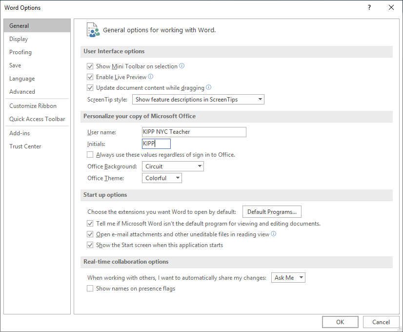Click in the User name field

pos(194,132)
